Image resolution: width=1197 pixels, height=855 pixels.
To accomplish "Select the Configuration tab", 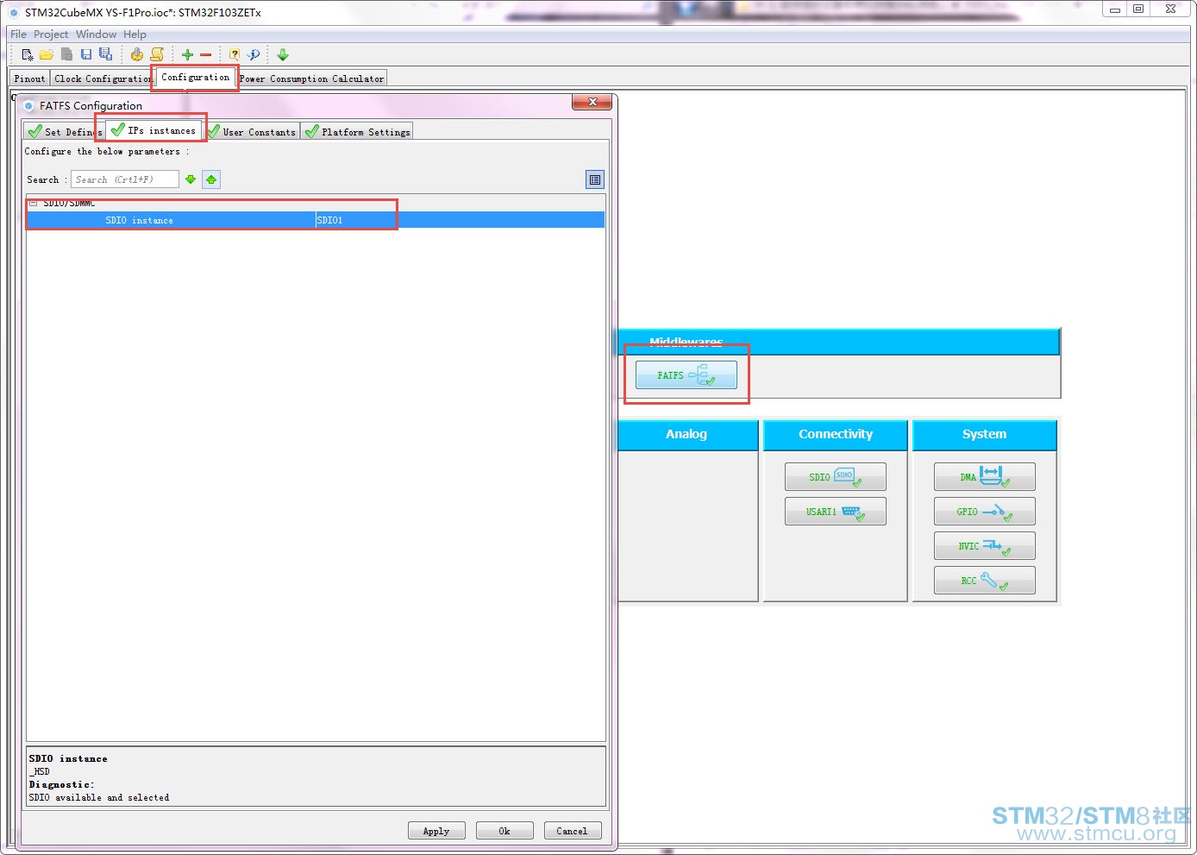I will (196, 77).
